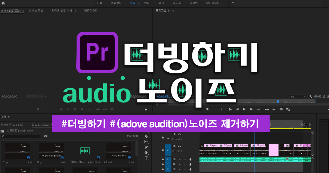Play the sequence in the Program monitor
The image size is (329, 173).
click(244, 109)
